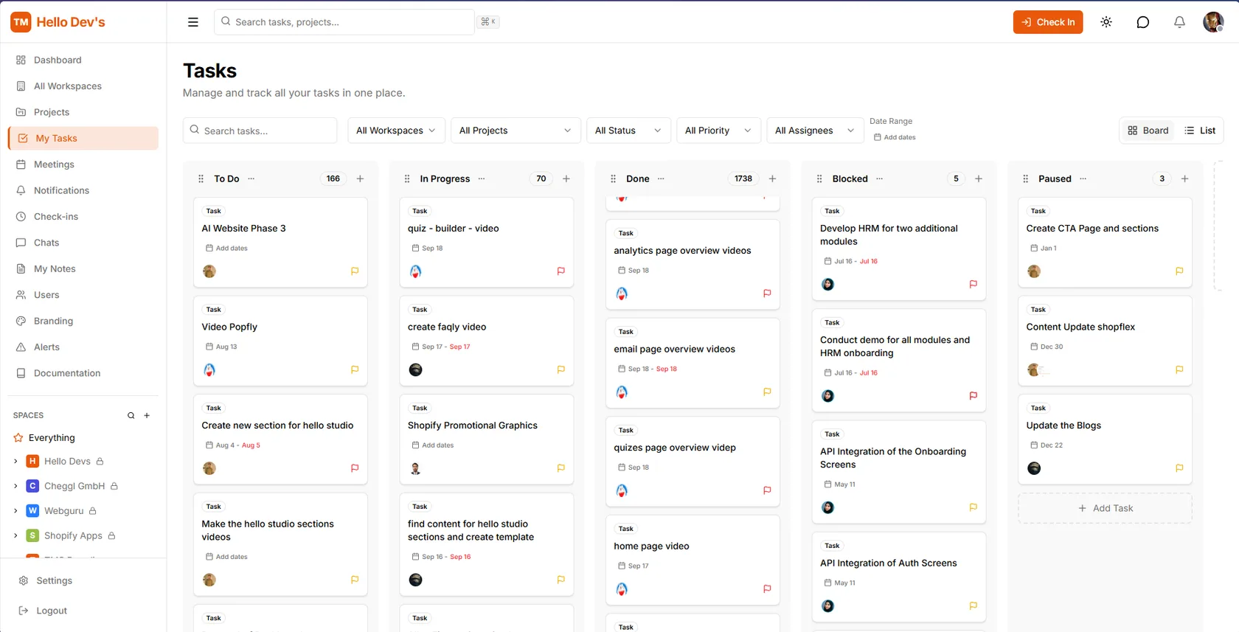Open the All Workspaces dropdown

click(x=397, y=131)
